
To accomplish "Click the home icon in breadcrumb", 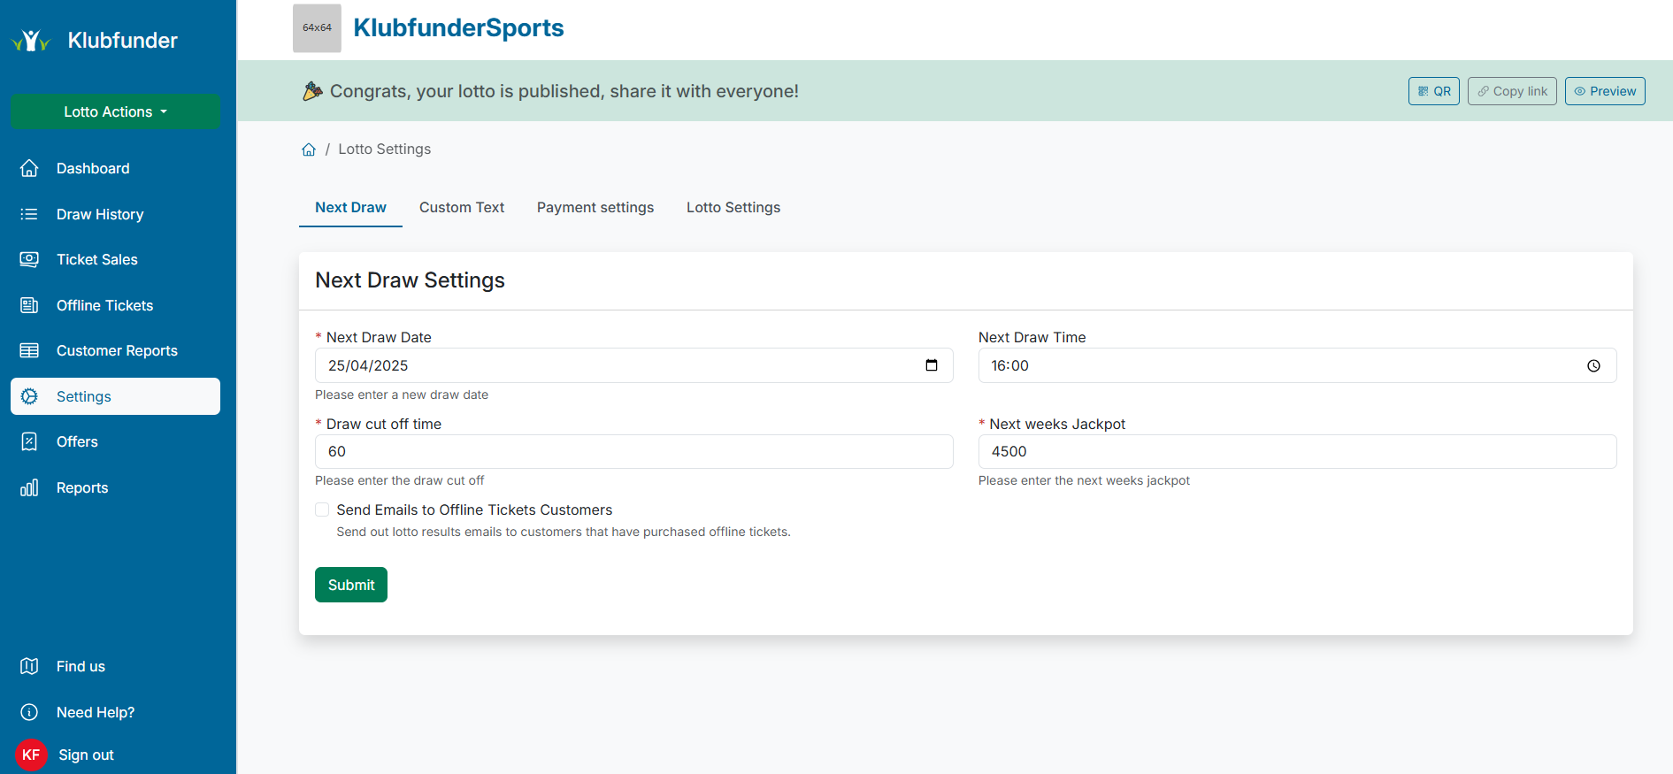I will pyautogui.click(x=309, y=149).
